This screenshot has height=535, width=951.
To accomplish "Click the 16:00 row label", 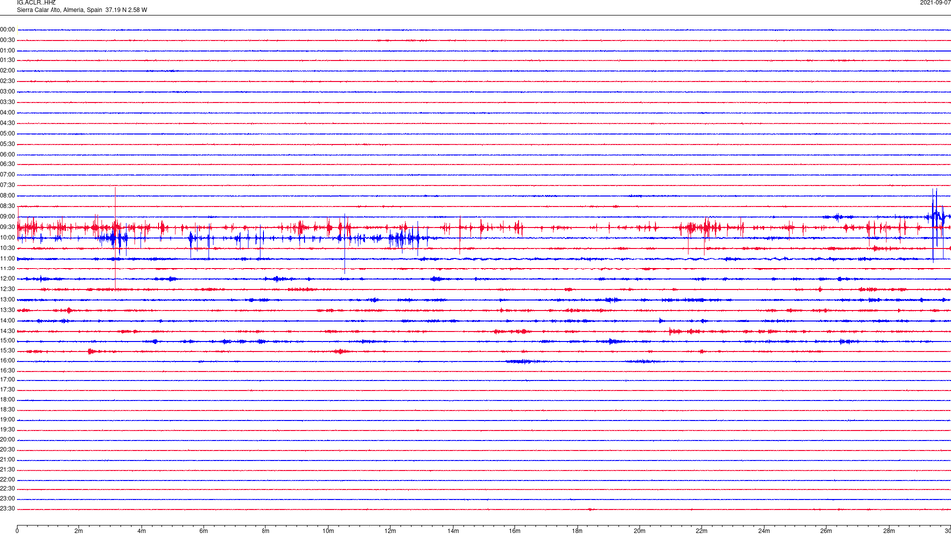I will click(7, 361).
